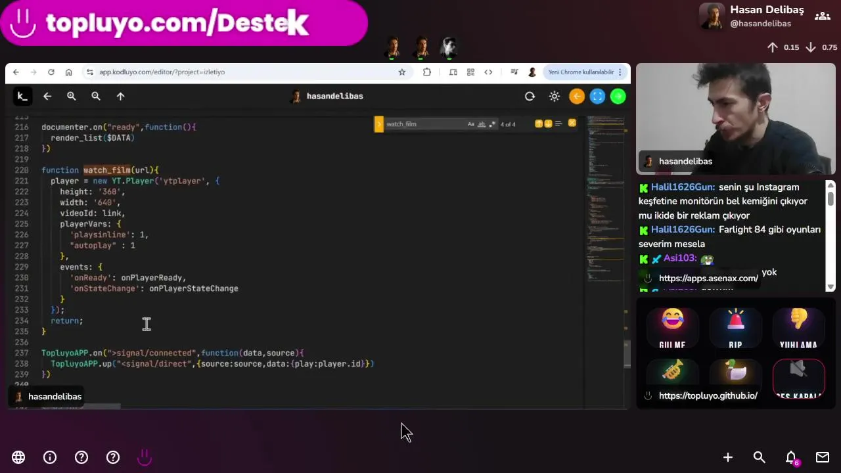
Task: Open the participants people icon
Action: coord(822,16)
